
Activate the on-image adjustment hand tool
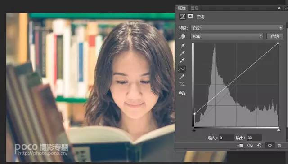click(182, 36)
